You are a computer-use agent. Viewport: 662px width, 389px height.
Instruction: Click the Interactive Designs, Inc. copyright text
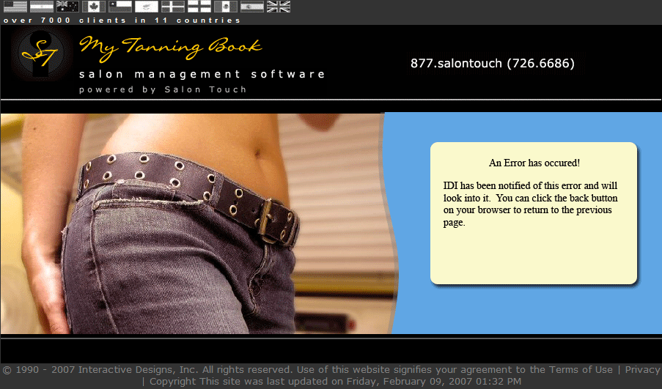tap(147, 370)
